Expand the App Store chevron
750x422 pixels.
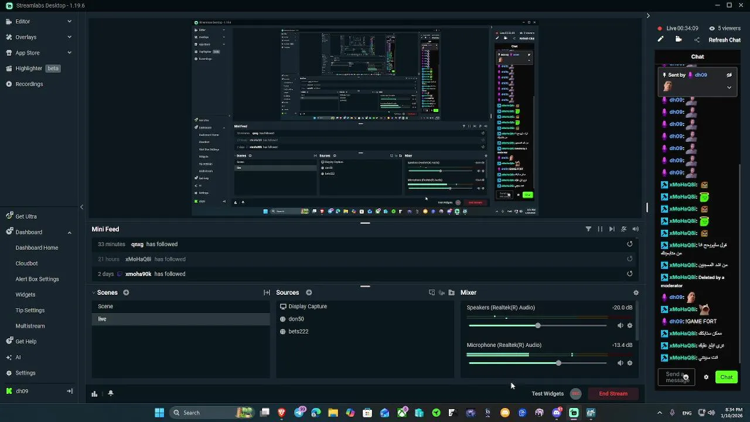click(x=69, y=53)
